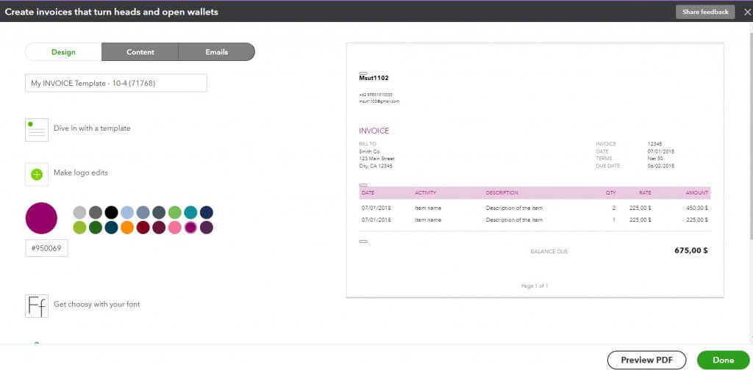The width and height of the screenshot is (753, 370).
Task: Click the edit handle above the table header
Action: coord(363,185)
